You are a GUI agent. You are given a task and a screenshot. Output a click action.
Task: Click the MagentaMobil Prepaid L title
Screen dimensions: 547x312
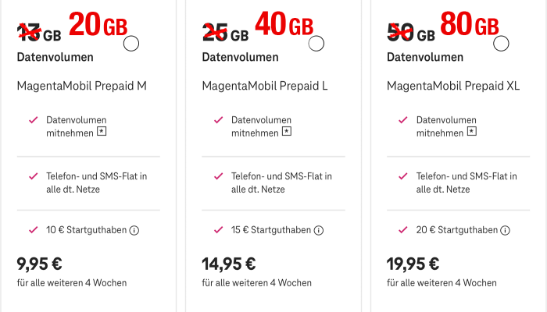pyautogui.click(x=265, y=86)
